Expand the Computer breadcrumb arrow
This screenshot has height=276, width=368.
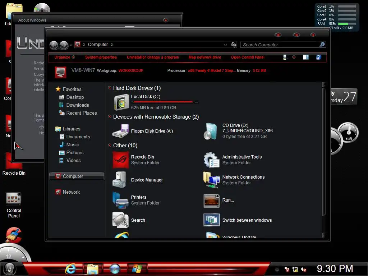click(x=112, y=45)
